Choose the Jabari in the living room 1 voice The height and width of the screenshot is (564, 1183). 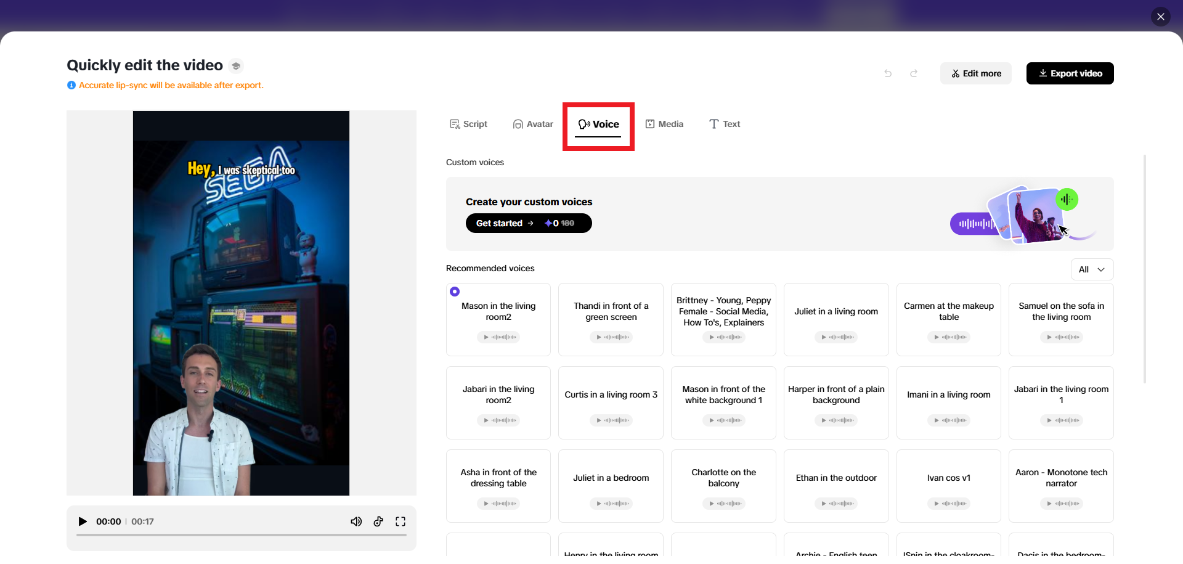point(1062,403)
